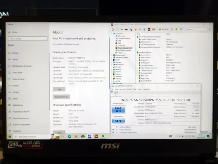218x164 pixels.
Task: Open Focus assist in Settings sidebar
Action: pyautogui.click(x=15, y=73)
